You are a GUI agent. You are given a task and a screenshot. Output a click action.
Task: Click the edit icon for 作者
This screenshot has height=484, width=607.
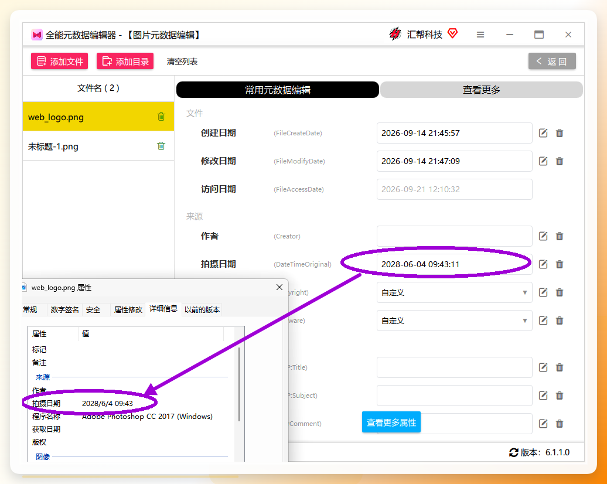tap(543, 236)
